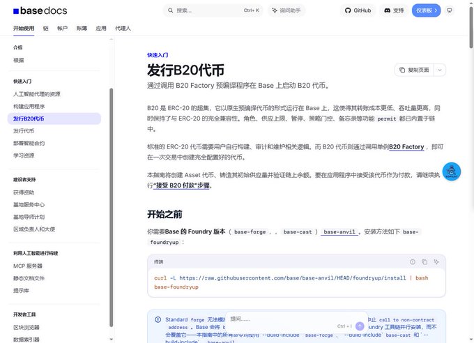474x343 pixels.
Task: Click the base-foundryup code line
Action: 176,287
